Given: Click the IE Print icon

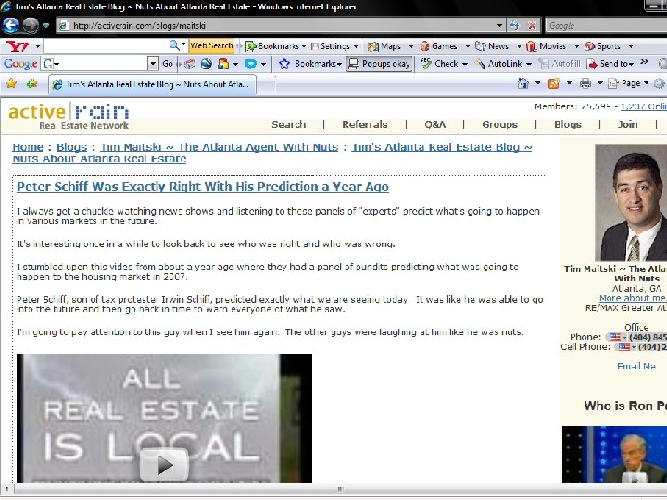Looking at the screenshot, I should pos(585,83).
